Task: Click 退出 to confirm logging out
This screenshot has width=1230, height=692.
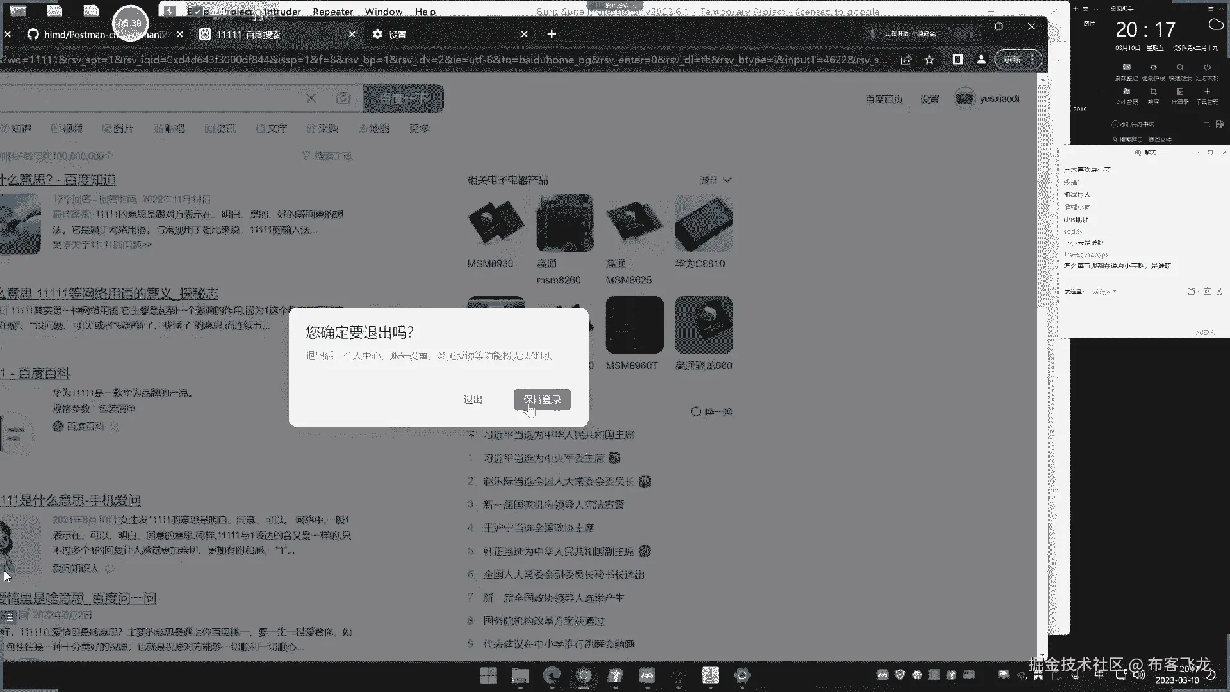Action: (x=473, y=399)
